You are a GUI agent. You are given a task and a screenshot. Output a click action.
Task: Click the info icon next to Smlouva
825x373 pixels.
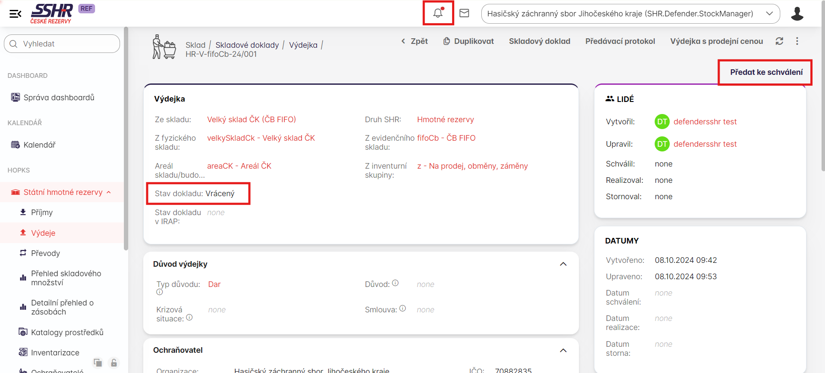coord(403,308)
